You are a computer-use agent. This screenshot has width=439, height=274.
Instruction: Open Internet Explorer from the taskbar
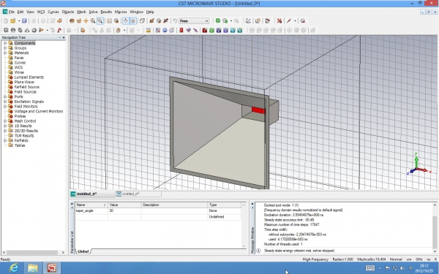[14, 268]
